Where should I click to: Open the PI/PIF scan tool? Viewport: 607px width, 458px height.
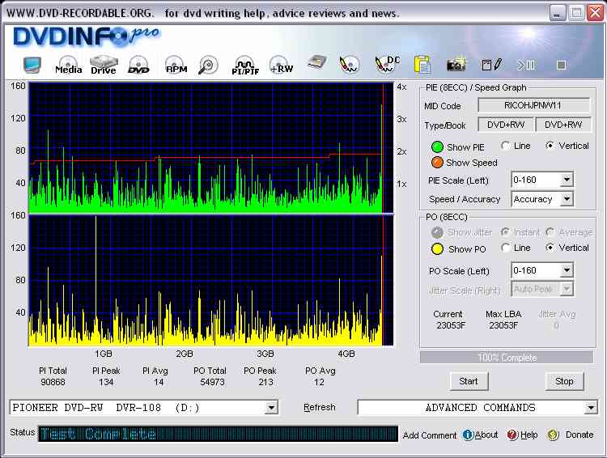click(x=245, y=66)
